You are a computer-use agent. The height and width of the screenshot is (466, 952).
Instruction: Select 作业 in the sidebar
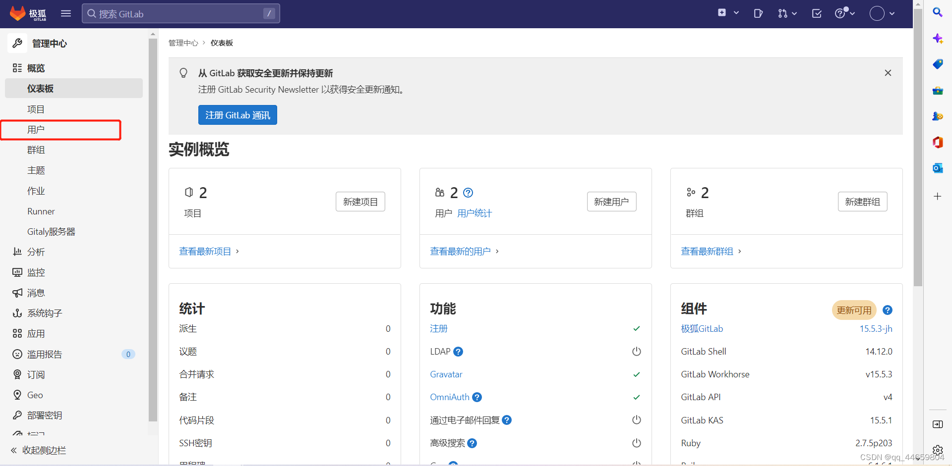(x=36, y=191)
